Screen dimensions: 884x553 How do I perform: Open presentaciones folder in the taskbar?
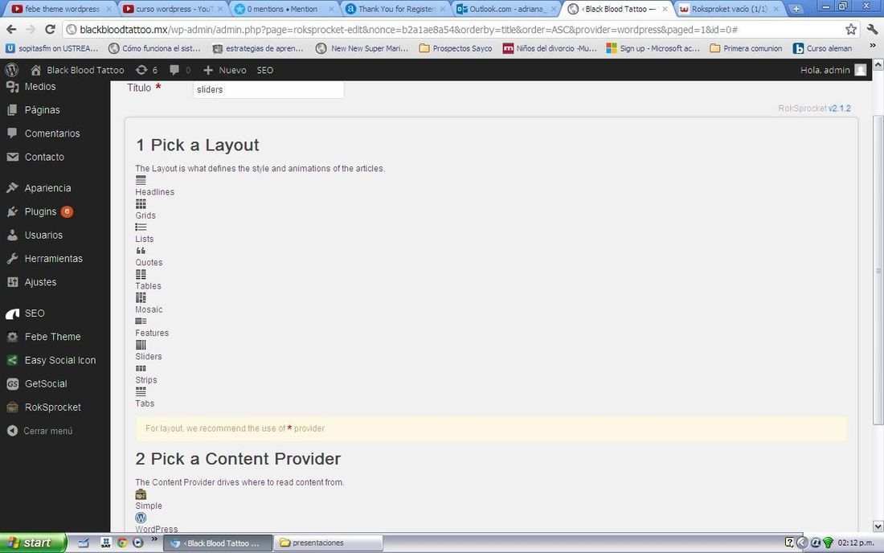click(328, 543)
